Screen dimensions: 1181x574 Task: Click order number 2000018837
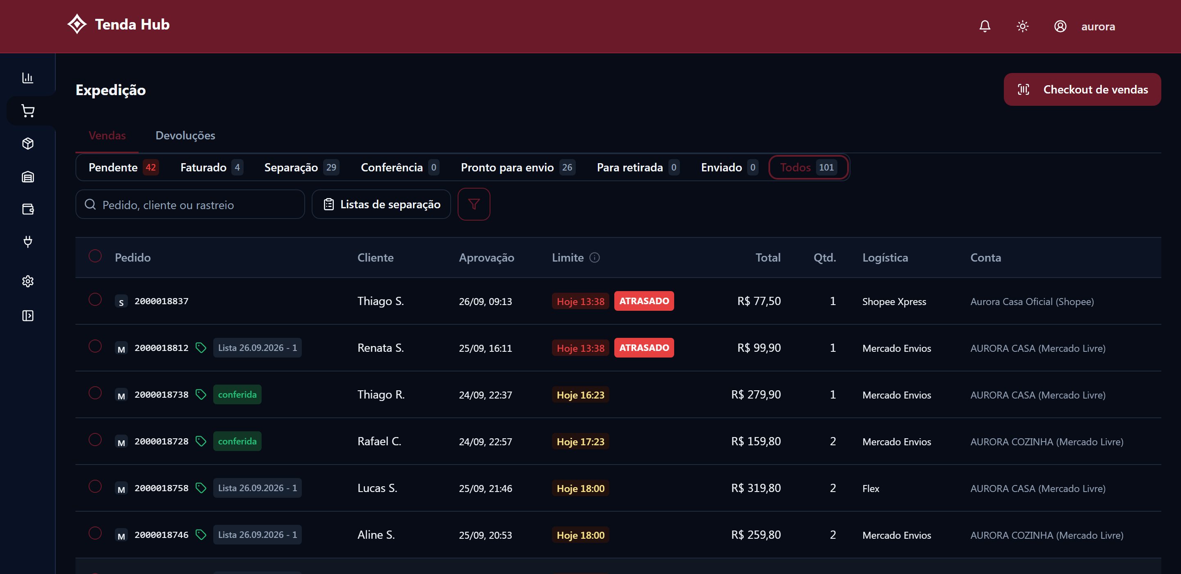tap(162, 301)
